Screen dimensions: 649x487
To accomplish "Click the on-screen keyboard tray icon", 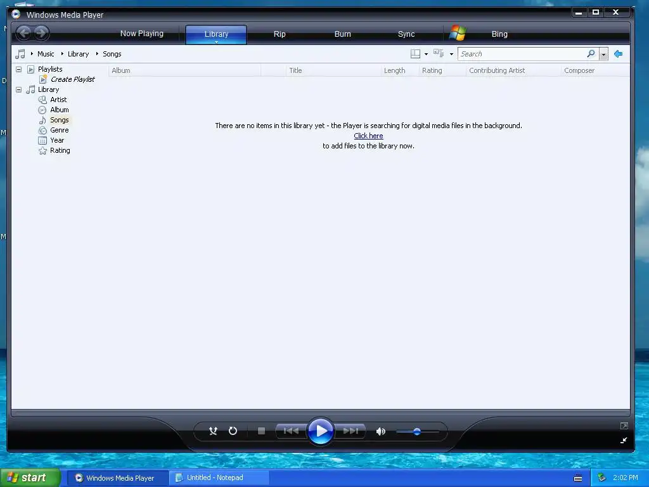I will pyautogui.click(x=578, y=478).
